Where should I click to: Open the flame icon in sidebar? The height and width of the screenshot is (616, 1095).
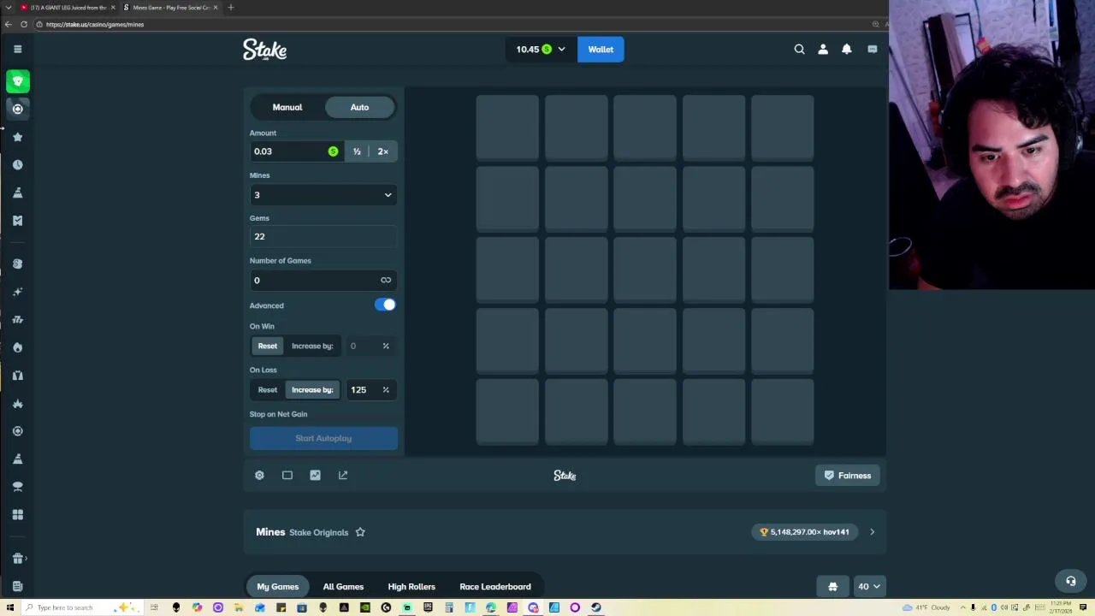click(x=17, y=347)
